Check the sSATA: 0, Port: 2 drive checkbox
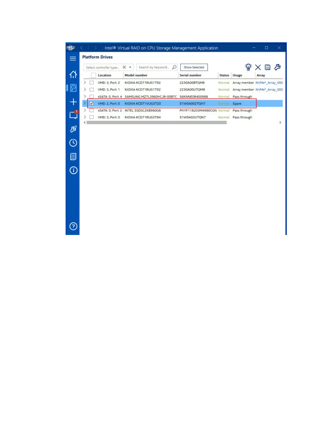The height and width of the screenshot is (430, 317). (x=92, y=110)
